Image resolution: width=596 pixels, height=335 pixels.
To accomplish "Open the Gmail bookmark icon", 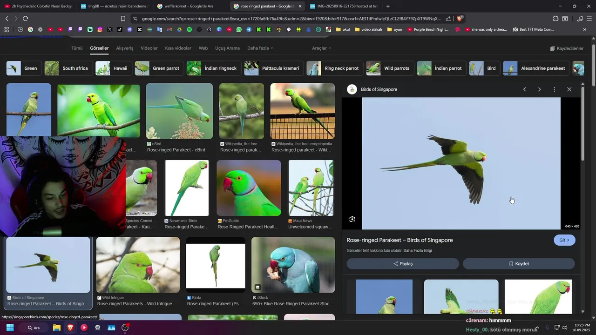I will point(169,29).
